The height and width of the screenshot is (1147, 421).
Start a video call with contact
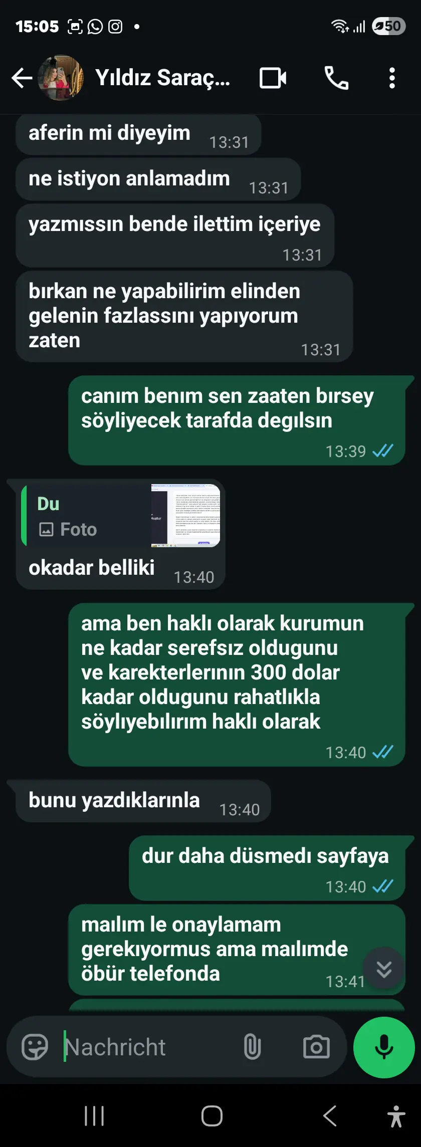tap(273, 78)
